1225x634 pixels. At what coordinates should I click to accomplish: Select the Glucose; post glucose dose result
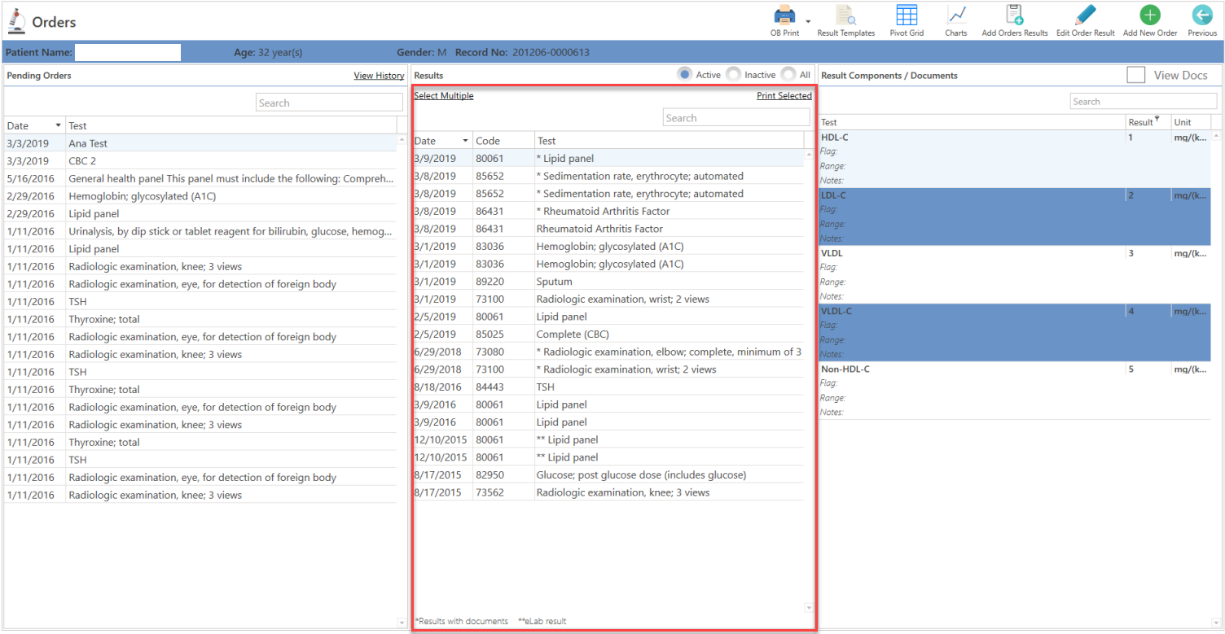point(608,474)
